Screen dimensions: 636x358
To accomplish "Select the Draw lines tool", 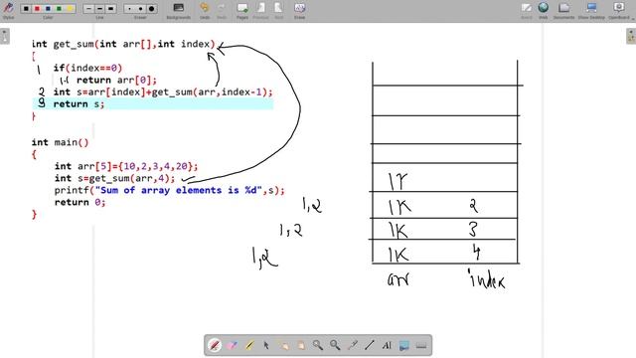I will point(369,345).
